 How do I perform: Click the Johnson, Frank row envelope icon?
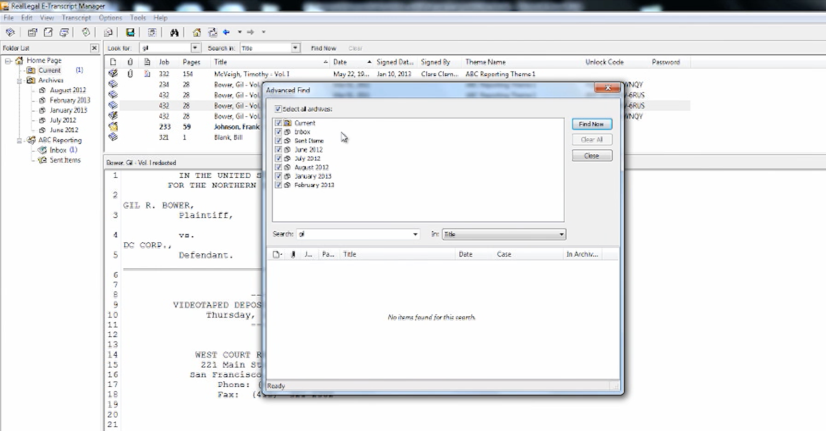113,127
